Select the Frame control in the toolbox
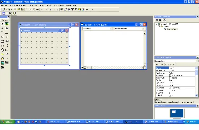Image resolution: width=199 pixels, height=130 pixels. (x=3, y=32)
